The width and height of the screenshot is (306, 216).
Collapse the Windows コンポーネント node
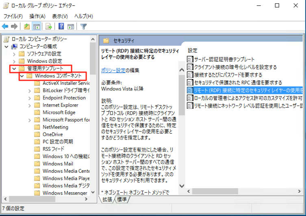click(x=22, y=76)
